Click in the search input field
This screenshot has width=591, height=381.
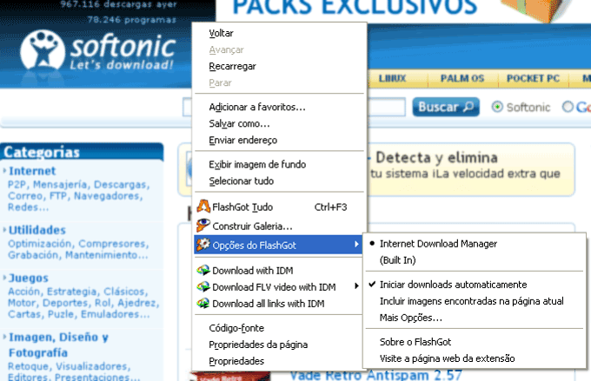pos(387,107)
